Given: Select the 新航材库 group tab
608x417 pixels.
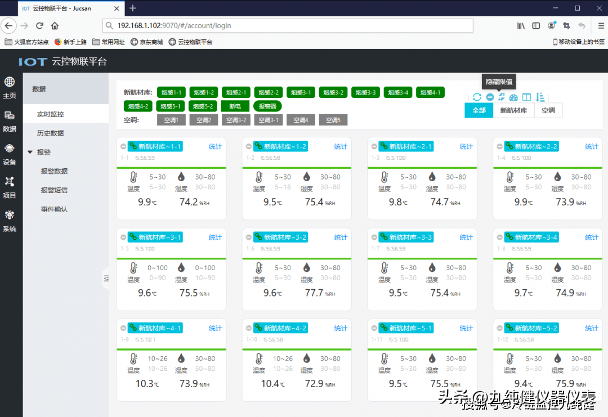Looking at the screenshot, I should coord(513,110).
